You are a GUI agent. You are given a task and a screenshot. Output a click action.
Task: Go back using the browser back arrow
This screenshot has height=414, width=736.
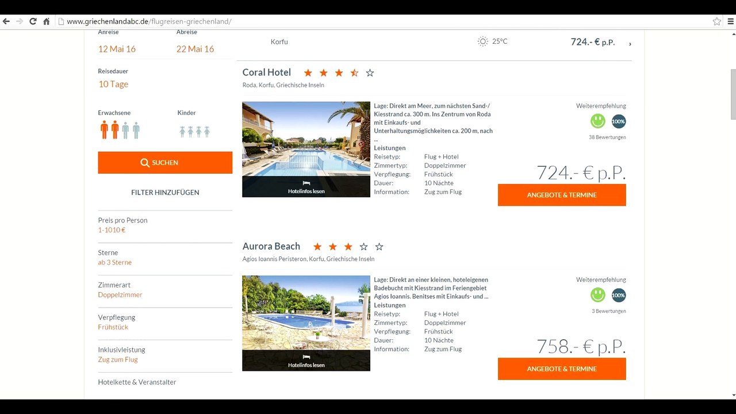click(x=6, y=21)
